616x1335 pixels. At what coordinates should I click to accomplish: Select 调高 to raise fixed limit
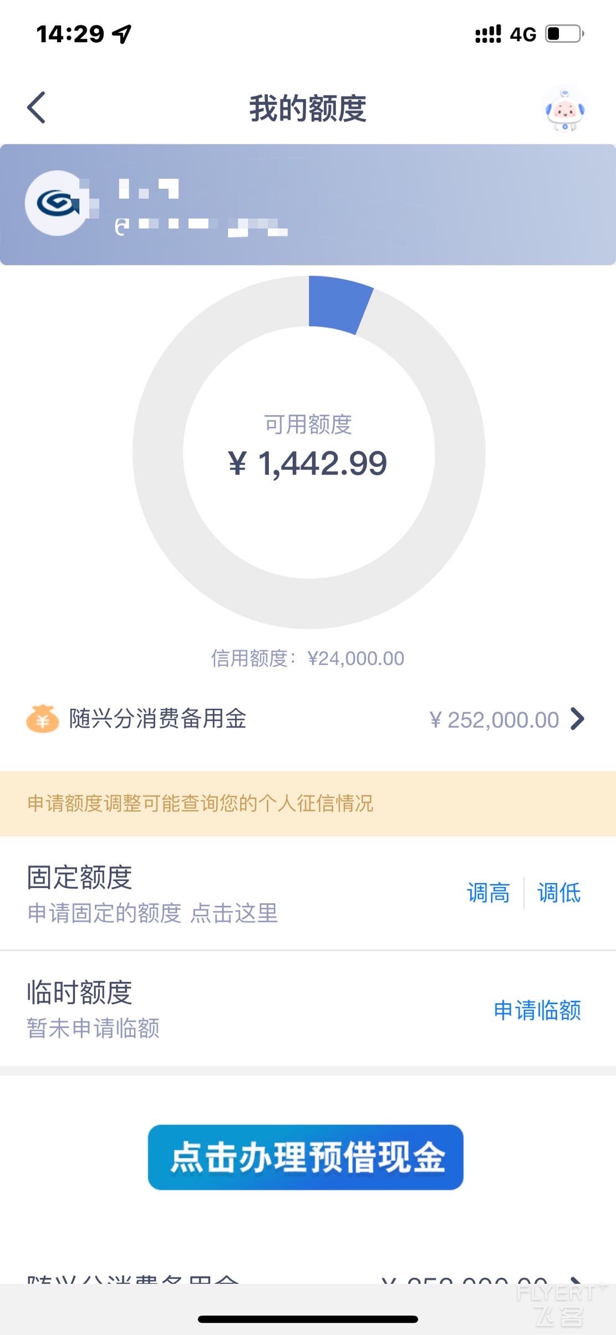(488, 893)
